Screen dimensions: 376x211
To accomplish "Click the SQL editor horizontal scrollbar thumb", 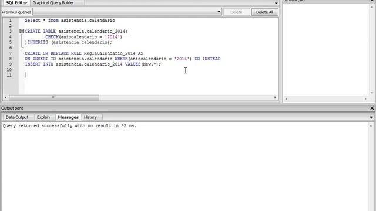I will 54,97.
